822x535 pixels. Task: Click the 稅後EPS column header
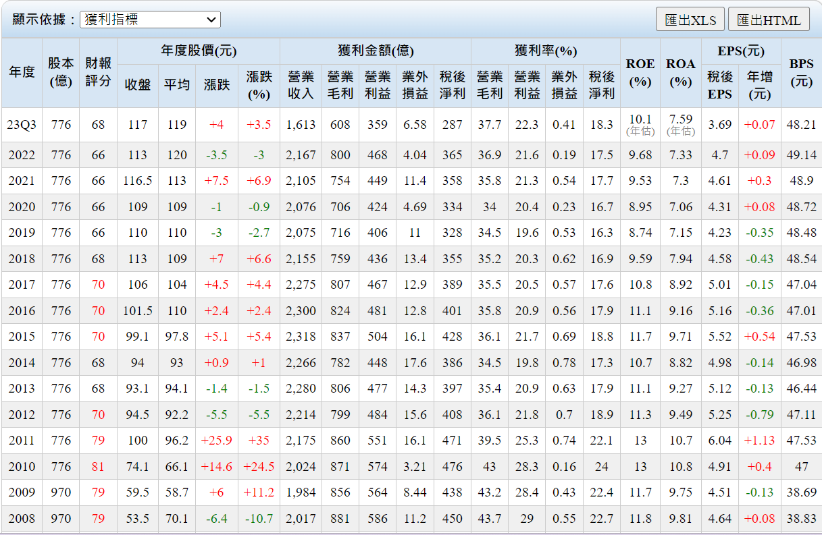[719, 85]
